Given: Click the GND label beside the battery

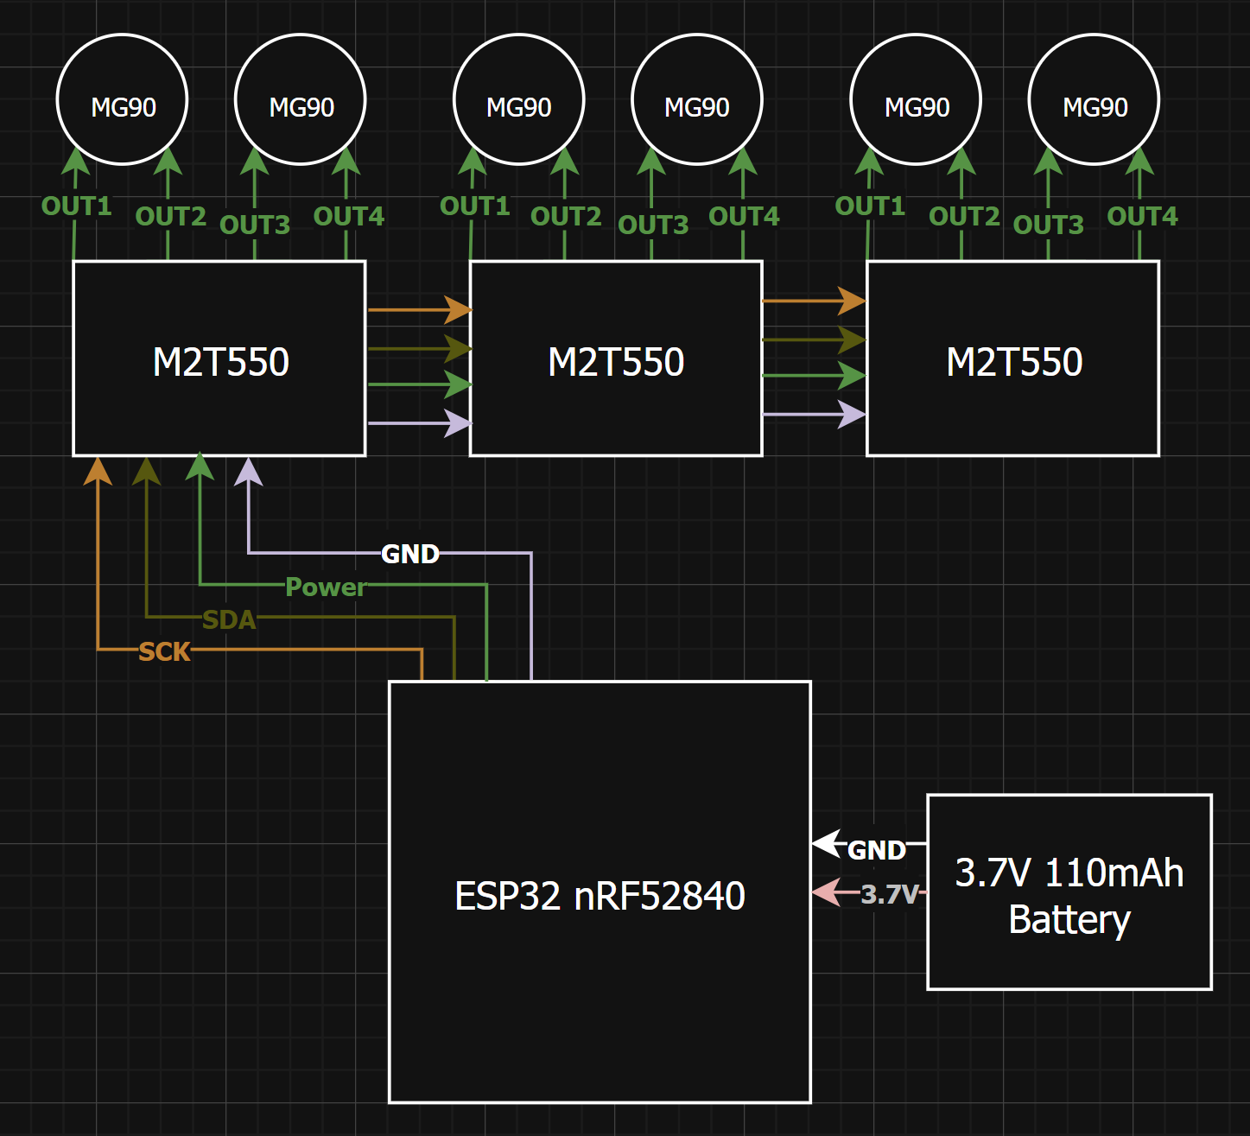Looking at the screenshot, I should [x=877, y=850].
